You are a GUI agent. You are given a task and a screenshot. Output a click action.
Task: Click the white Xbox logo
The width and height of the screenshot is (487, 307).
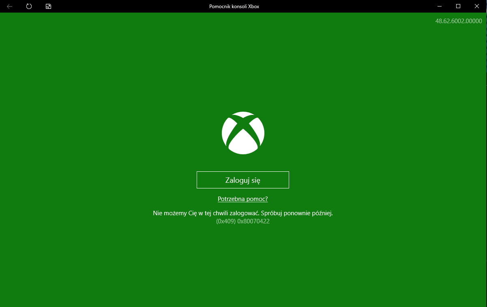[x=243, y=133]
